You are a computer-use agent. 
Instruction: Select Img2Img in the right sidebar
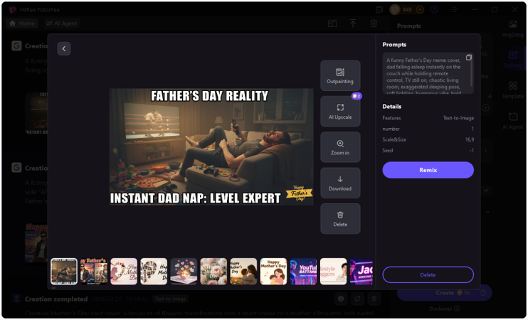tap(513, 28)
